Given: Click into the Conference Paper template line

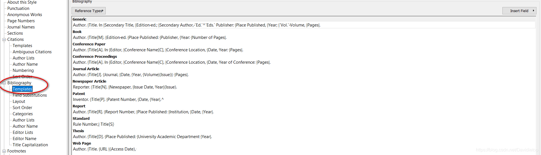Looking at the screenshot, I should 158,50.
